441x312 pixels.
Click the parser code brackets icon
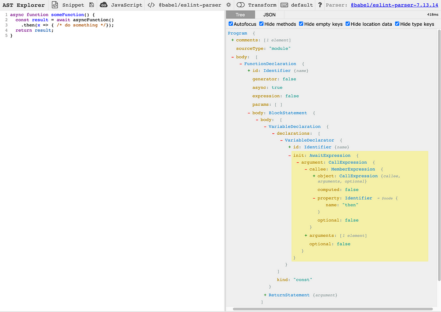[x=151, y=5]
